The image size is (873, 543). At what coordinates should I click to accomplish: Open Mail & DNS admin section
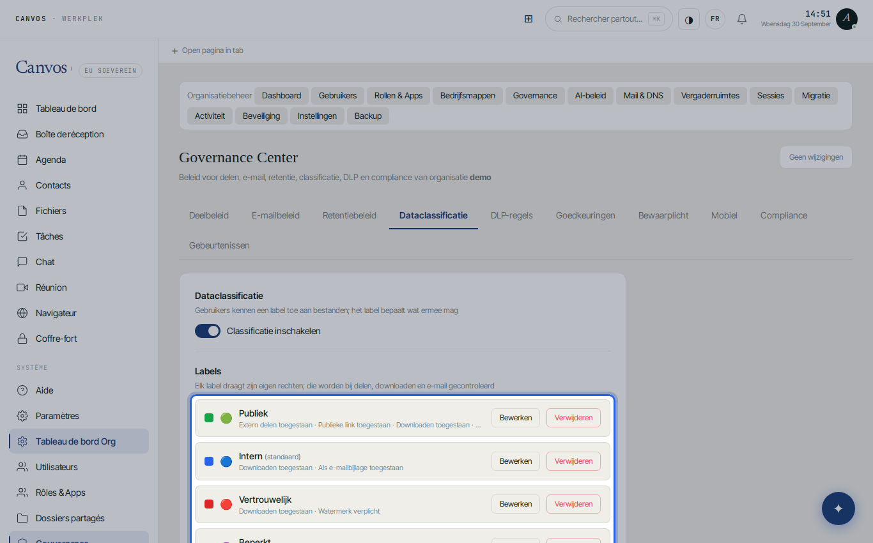click(644, 96)
